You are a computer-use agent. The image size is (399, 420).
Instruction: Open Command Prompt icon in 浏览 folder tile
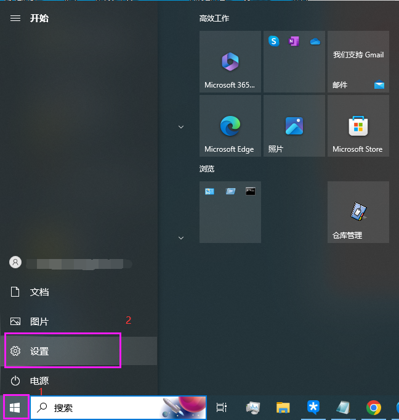[x=251, y=191]
